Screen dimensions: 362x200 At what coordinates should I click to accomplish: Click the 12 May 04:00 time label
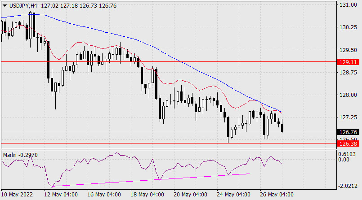[x=61, y=195]
